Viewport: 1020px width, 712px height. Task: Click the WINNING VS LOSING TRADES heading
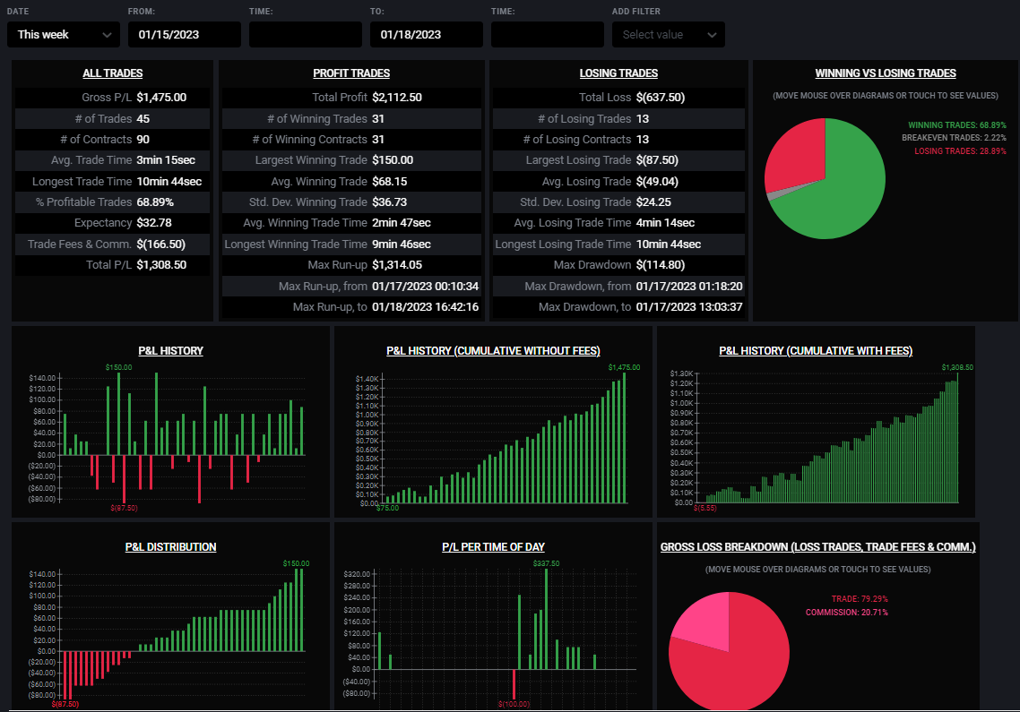click(886, 73)
